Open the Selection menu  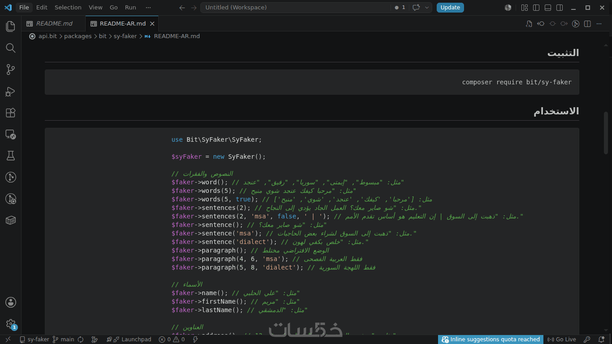coord(68,8)
